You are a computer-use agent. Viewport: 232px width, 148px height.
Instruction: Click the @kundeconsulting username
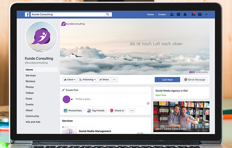[36, 63]
